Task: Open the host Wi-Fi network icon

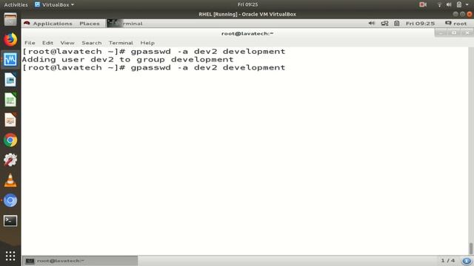Action: pyautogui.click(x=439, y=4)
